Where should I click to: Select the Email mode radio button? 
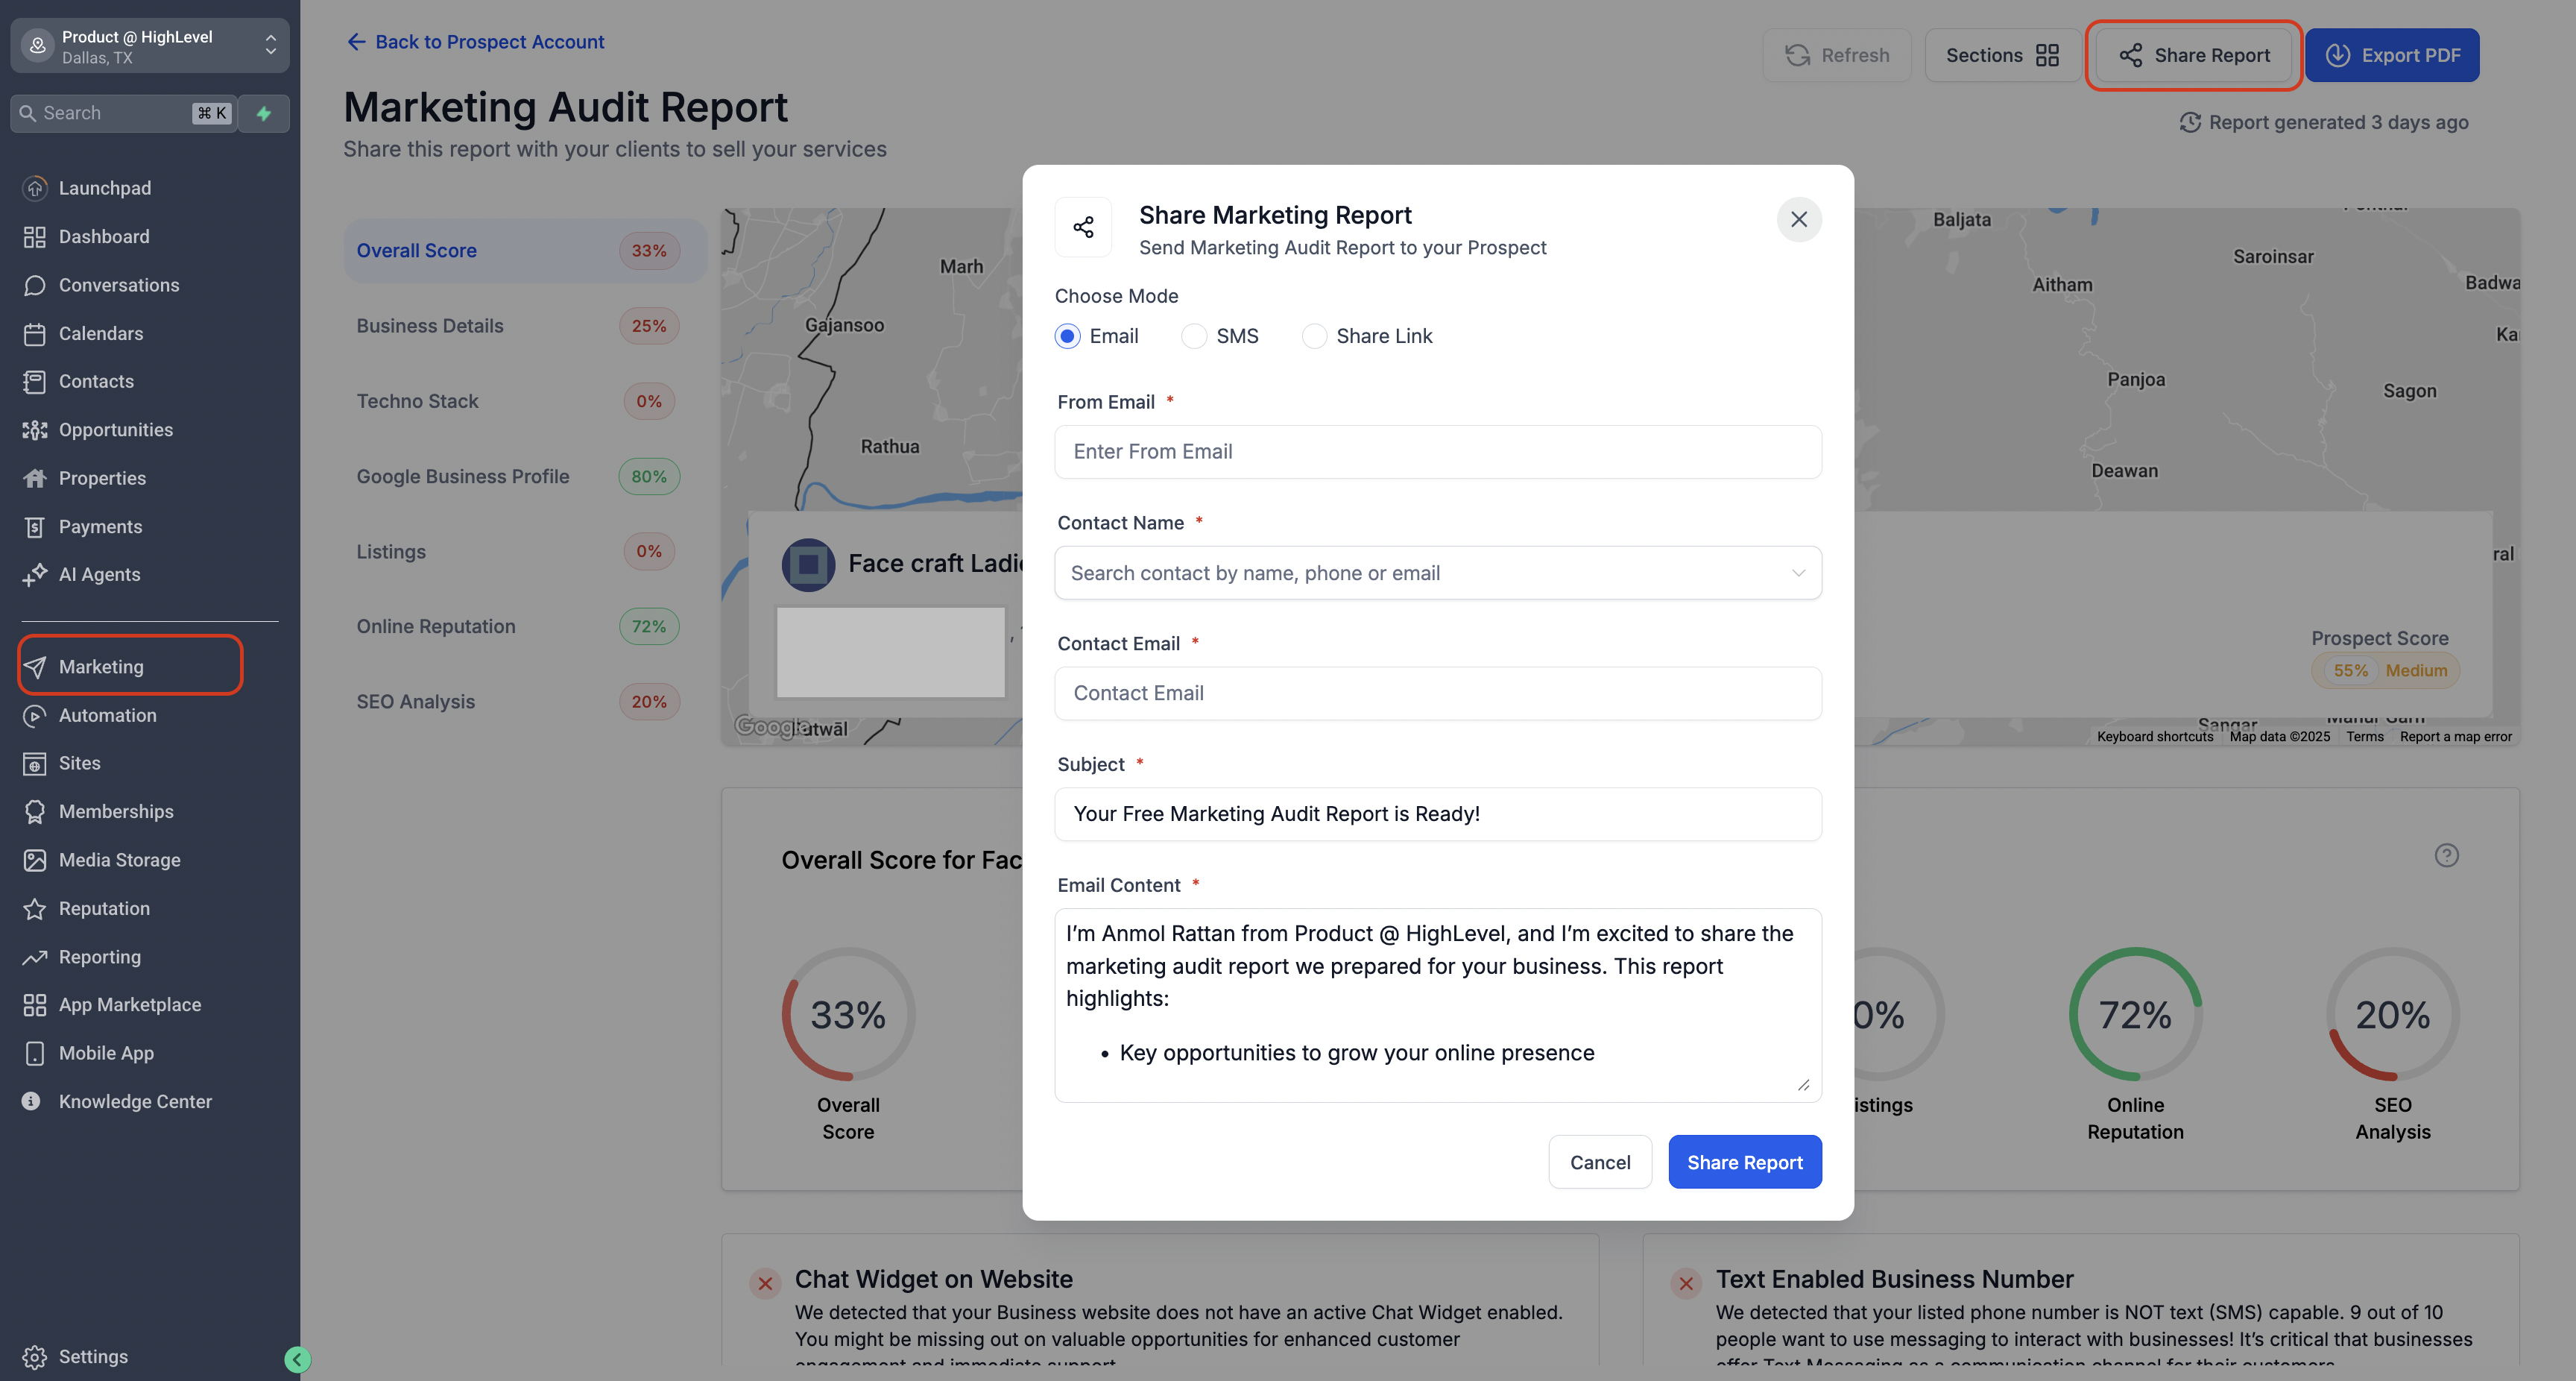click(1067, 336)
